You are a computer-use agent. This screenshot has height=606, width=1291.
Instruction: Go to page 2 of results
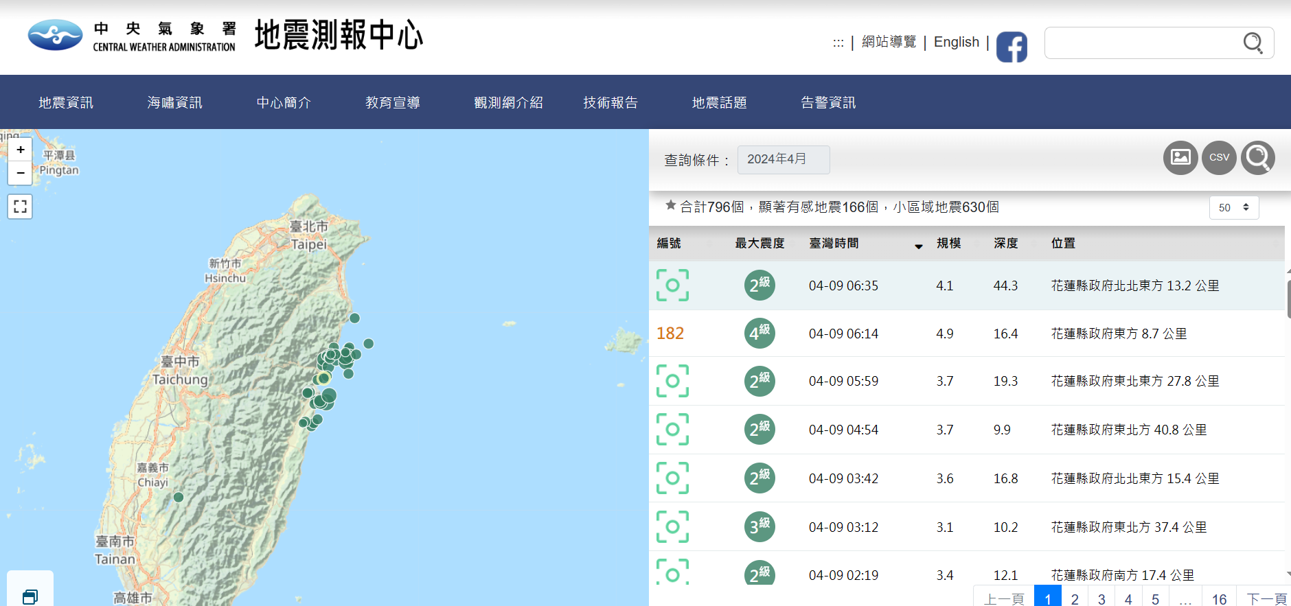(x=1075, y=598)
